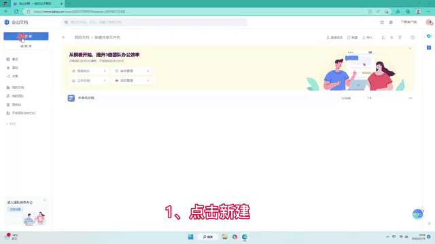435x244 pixels.
Task: Open browser settings and more menu
Action: (429, 12)
